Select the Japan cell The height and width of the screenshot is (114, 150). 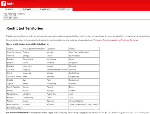click(34, 84)
